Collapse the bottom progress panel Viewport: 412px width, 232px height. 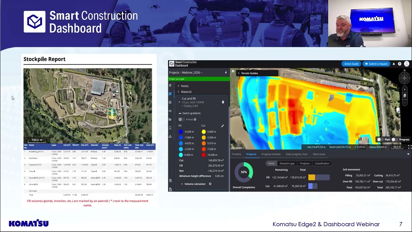coord(408,154)
